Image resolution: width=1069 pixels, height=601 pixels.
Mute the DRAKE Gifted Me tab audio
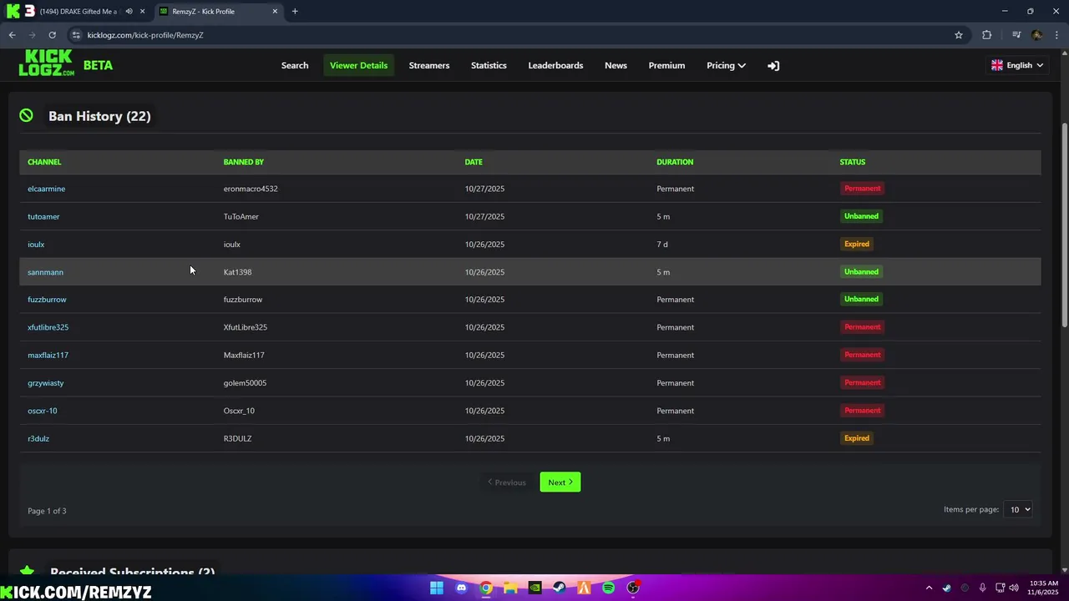tap(129, 12)
